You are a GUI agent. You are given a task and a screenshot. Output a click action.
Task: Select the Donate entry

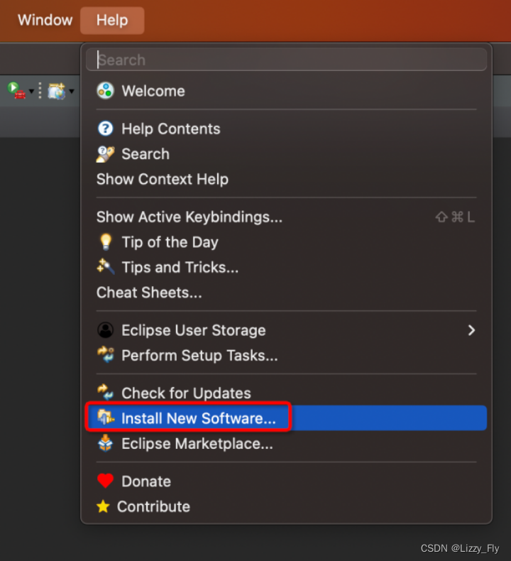point(286,481)
